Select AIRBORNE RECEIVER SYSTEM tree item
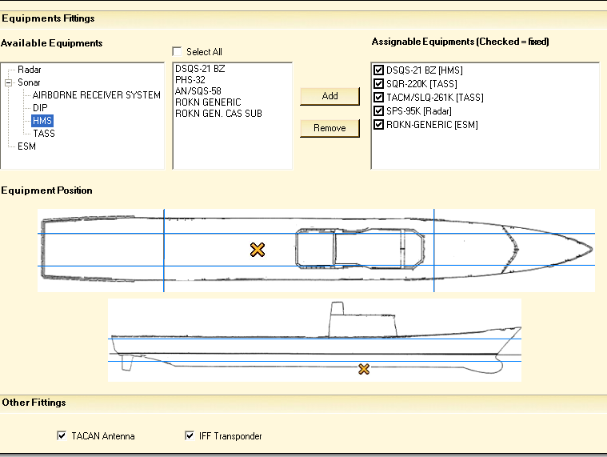The image size is (607, 457). click(96, 95)
